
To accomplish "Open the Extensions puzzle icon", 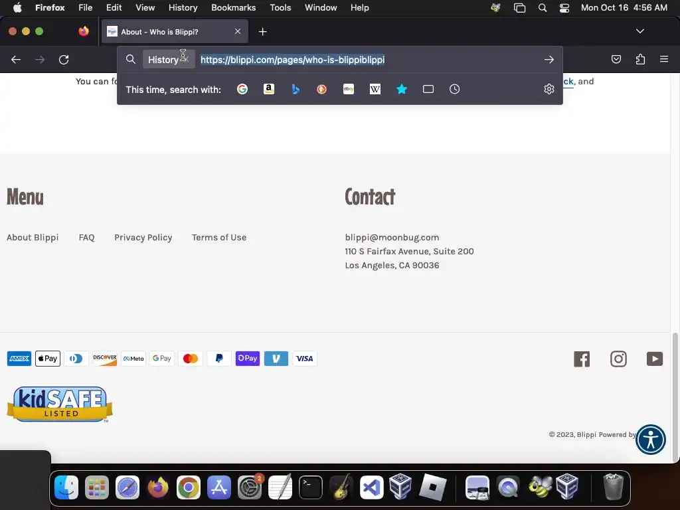I will coord(640,59).
